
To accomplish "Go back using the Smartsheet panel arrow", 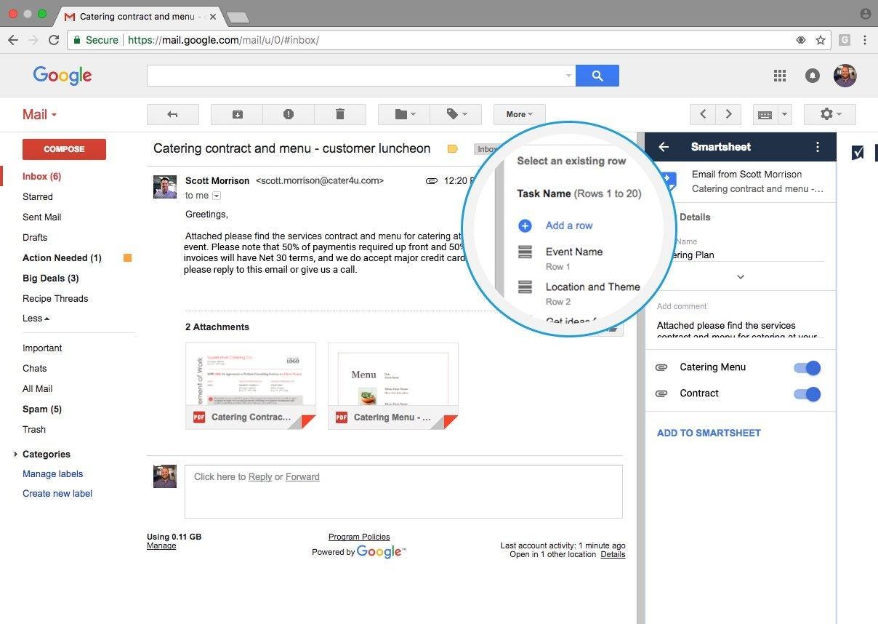I will [x=664, y=147].
